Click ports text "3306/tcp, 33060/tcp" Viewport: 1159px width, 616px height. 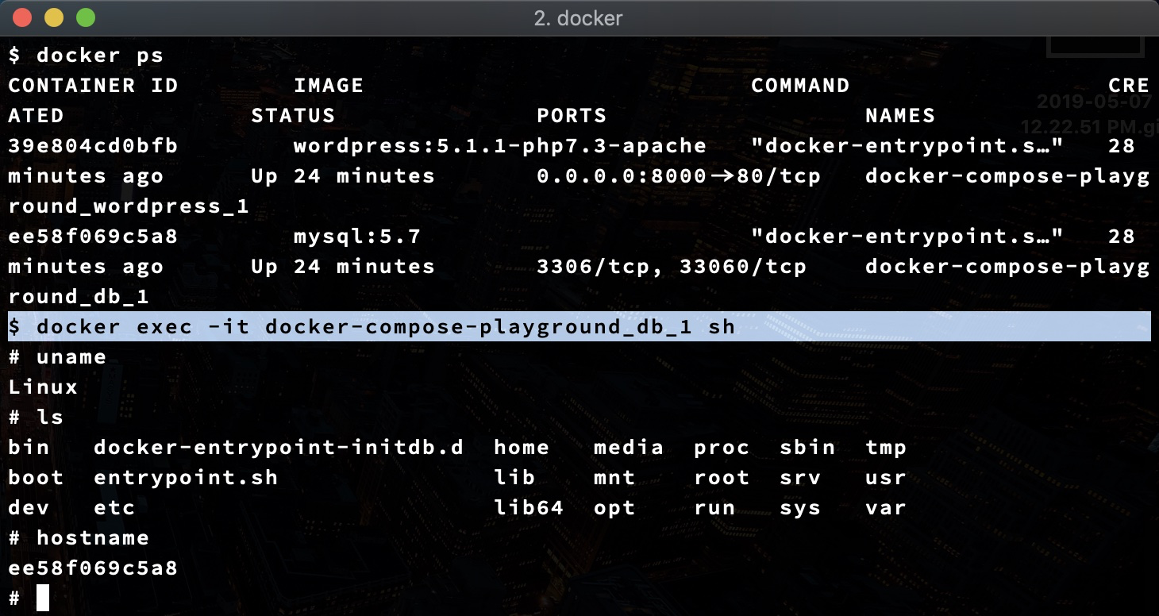(672, 267)
